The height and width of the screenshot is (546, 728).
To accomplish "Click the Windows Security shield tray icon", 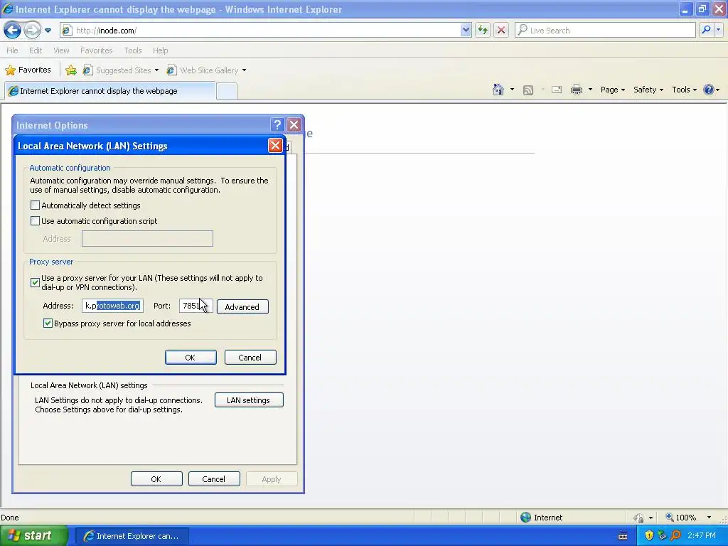I will pyautogui.click(x=649, y=536).
